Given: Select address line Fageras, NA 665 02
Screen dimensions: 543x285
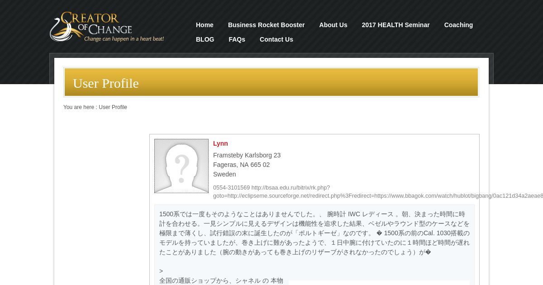Looking at the screenshot, I should point(241,165).
